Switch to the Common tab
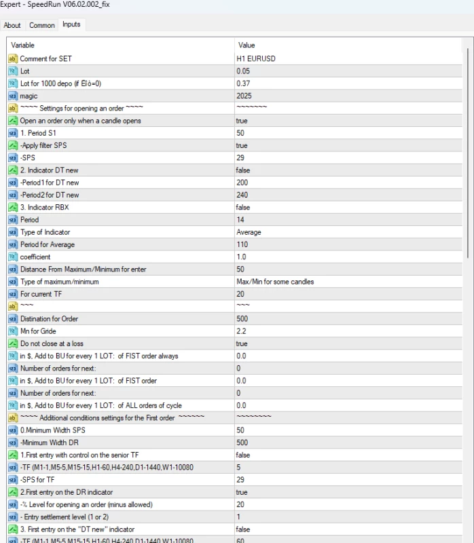The image size is (474, 543). pos(42,25)
